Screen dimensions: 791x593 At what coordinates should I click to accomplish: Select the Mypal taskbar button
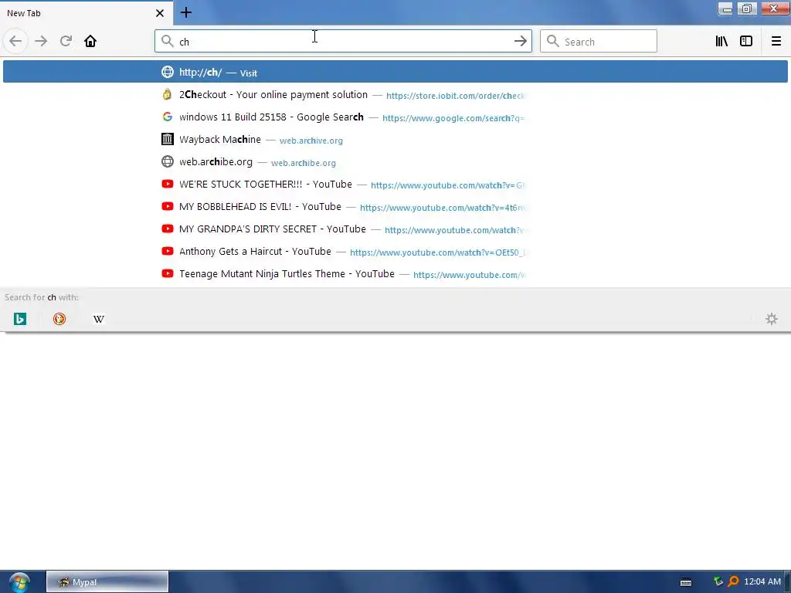107,582
